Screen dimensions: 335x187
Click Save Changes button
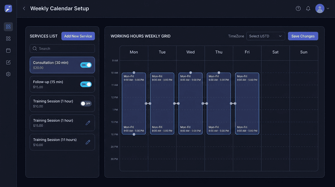click(303, 36)
